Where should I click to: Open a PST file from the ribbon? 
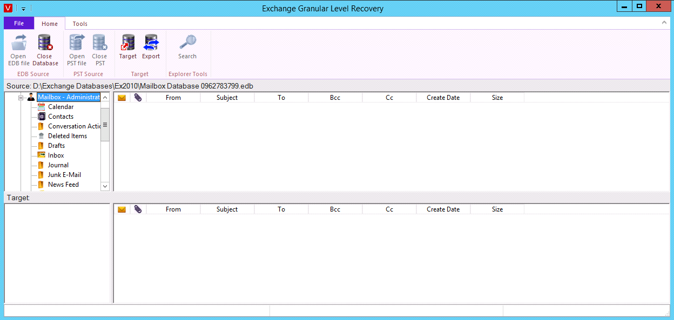[77, 50]
